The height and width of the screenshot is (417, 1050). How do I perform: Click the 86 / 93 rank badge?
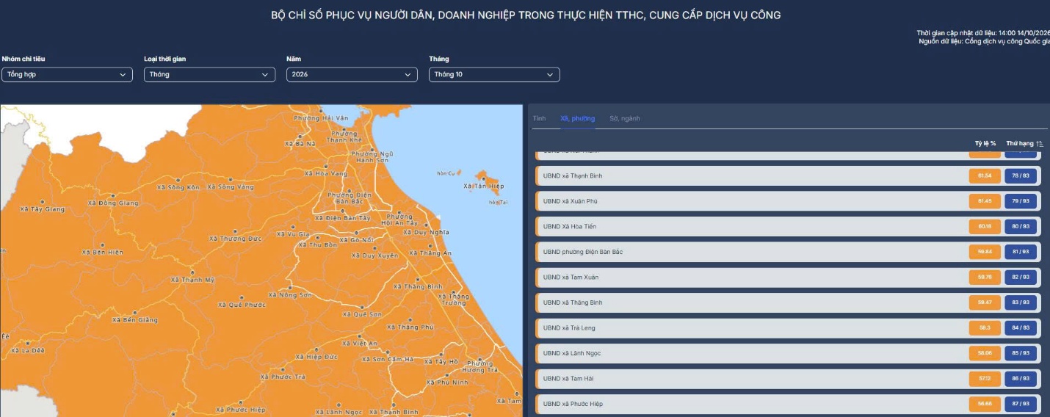coord(1021,379)
